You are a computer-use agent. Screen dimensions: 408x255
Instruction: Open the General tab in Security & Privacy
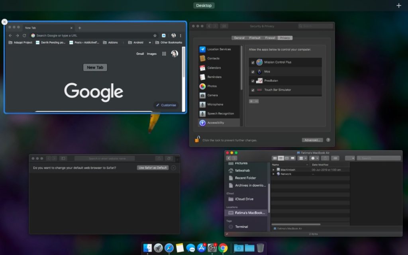tap(240, 38)
